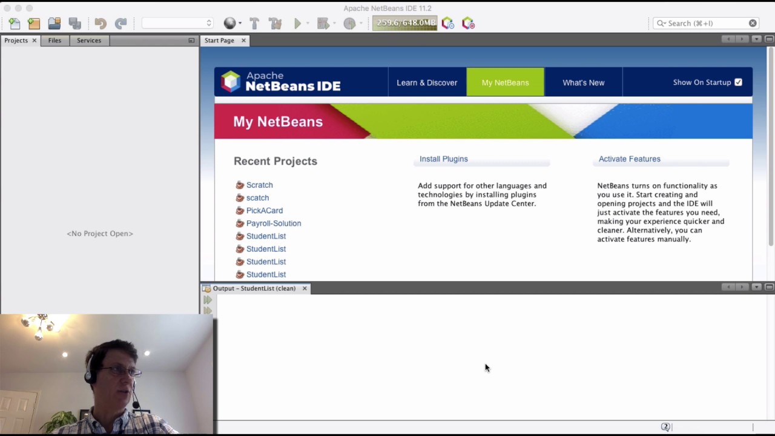775x436 pixels.
Task: Open the Activate Features link
Action: click(630, 159)
